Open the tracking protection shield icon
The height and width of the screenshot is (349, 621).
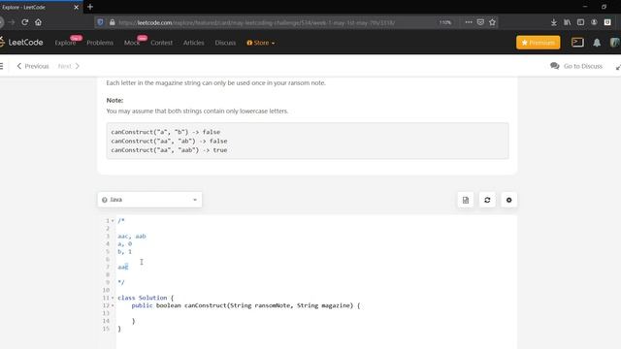pyautogui.click(x=101, y=22)
